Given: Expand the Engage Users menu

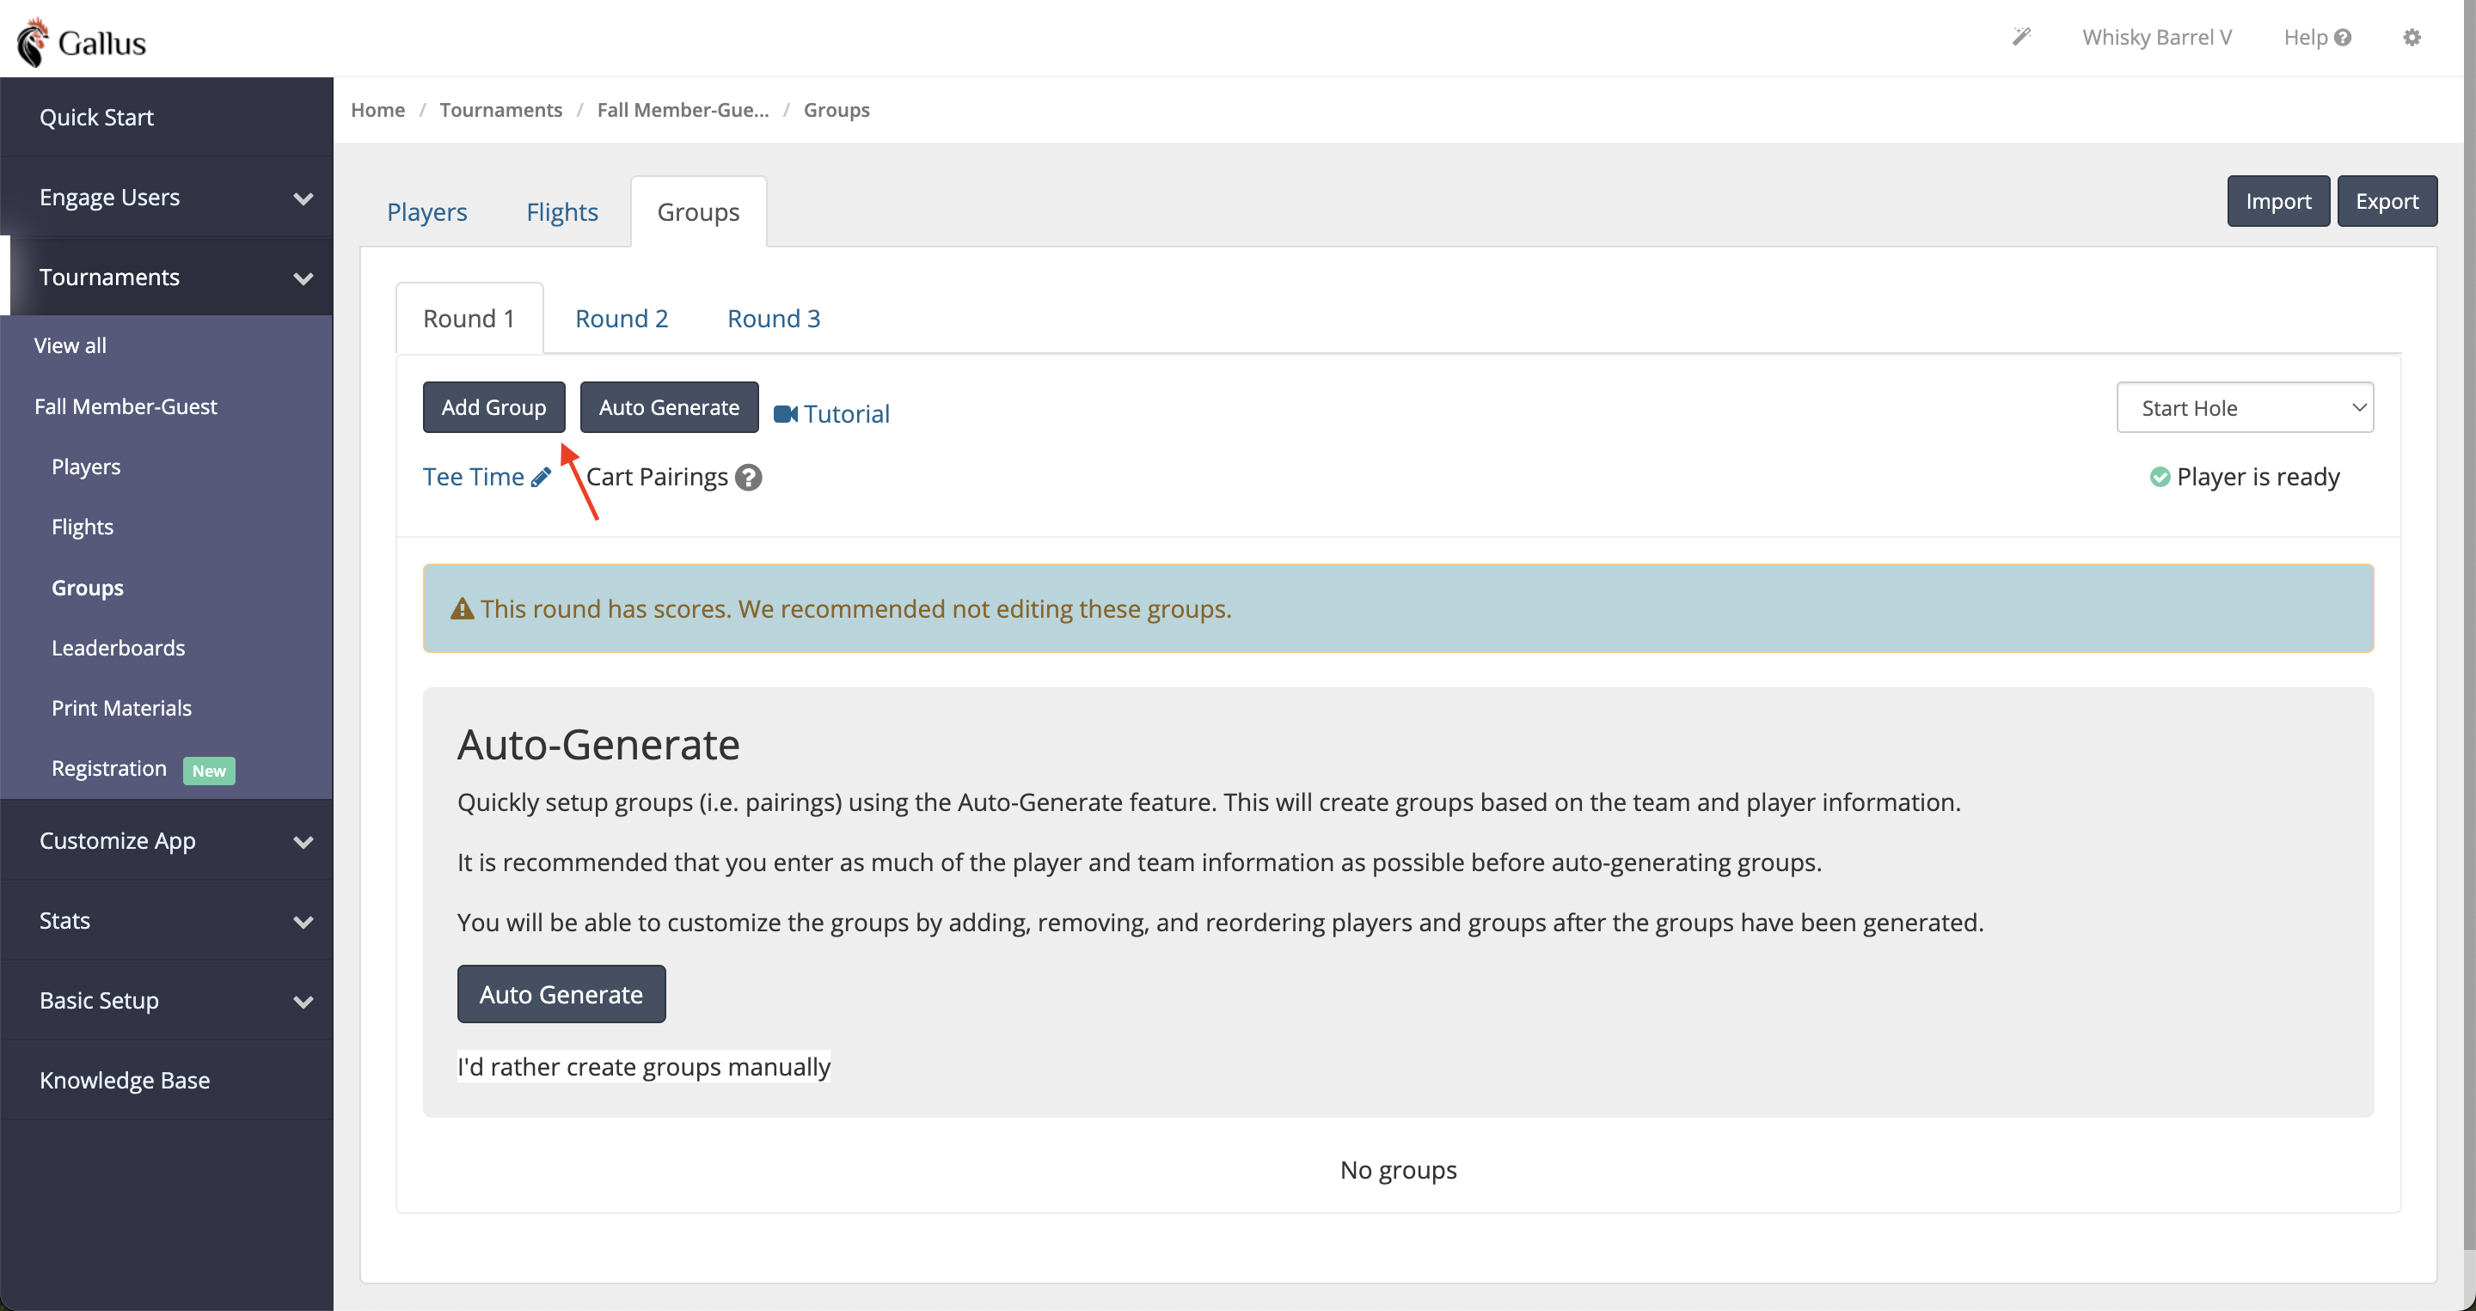Looking at the screenshot, I should tap(168, 197).
